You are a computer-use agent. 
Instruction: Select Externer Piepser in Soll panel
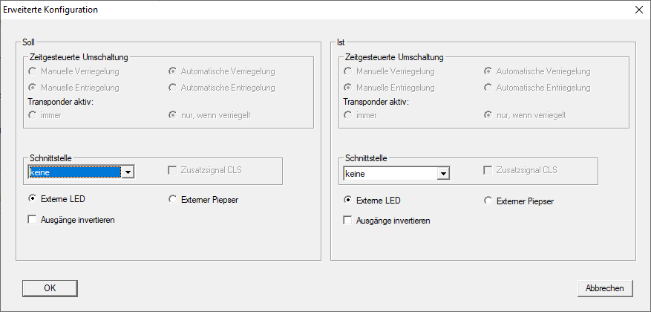coord(173,199)
